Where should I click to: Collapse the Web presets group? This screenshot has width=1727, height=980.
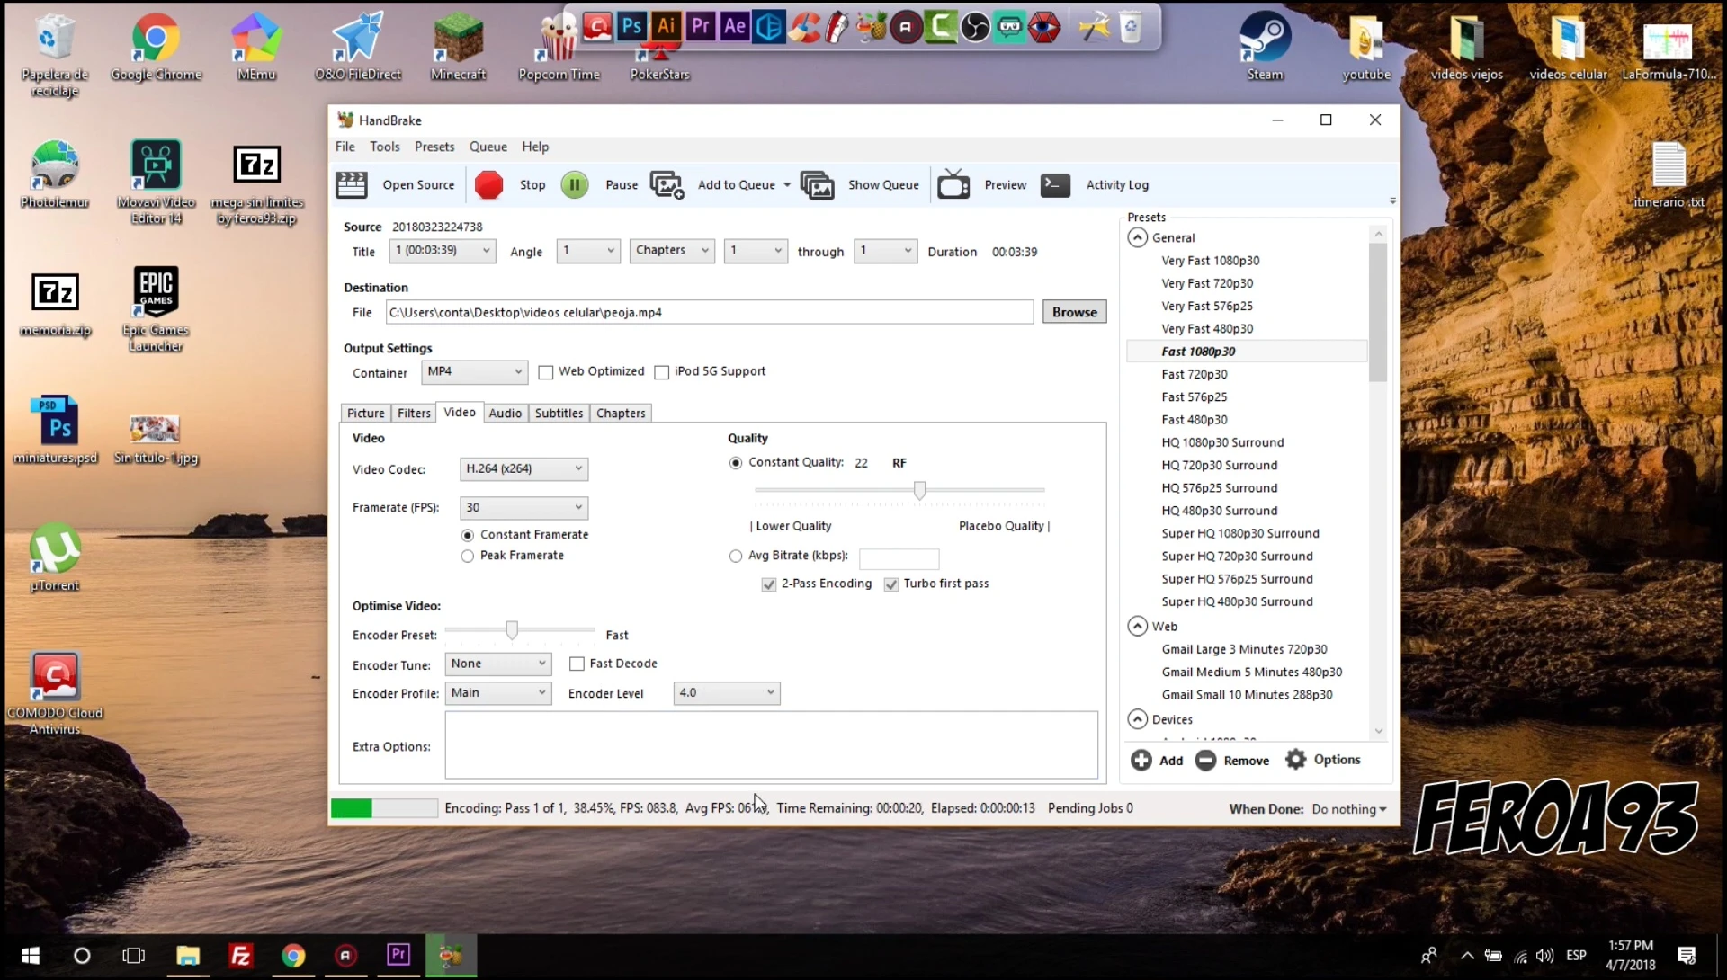pos(1138,626)
